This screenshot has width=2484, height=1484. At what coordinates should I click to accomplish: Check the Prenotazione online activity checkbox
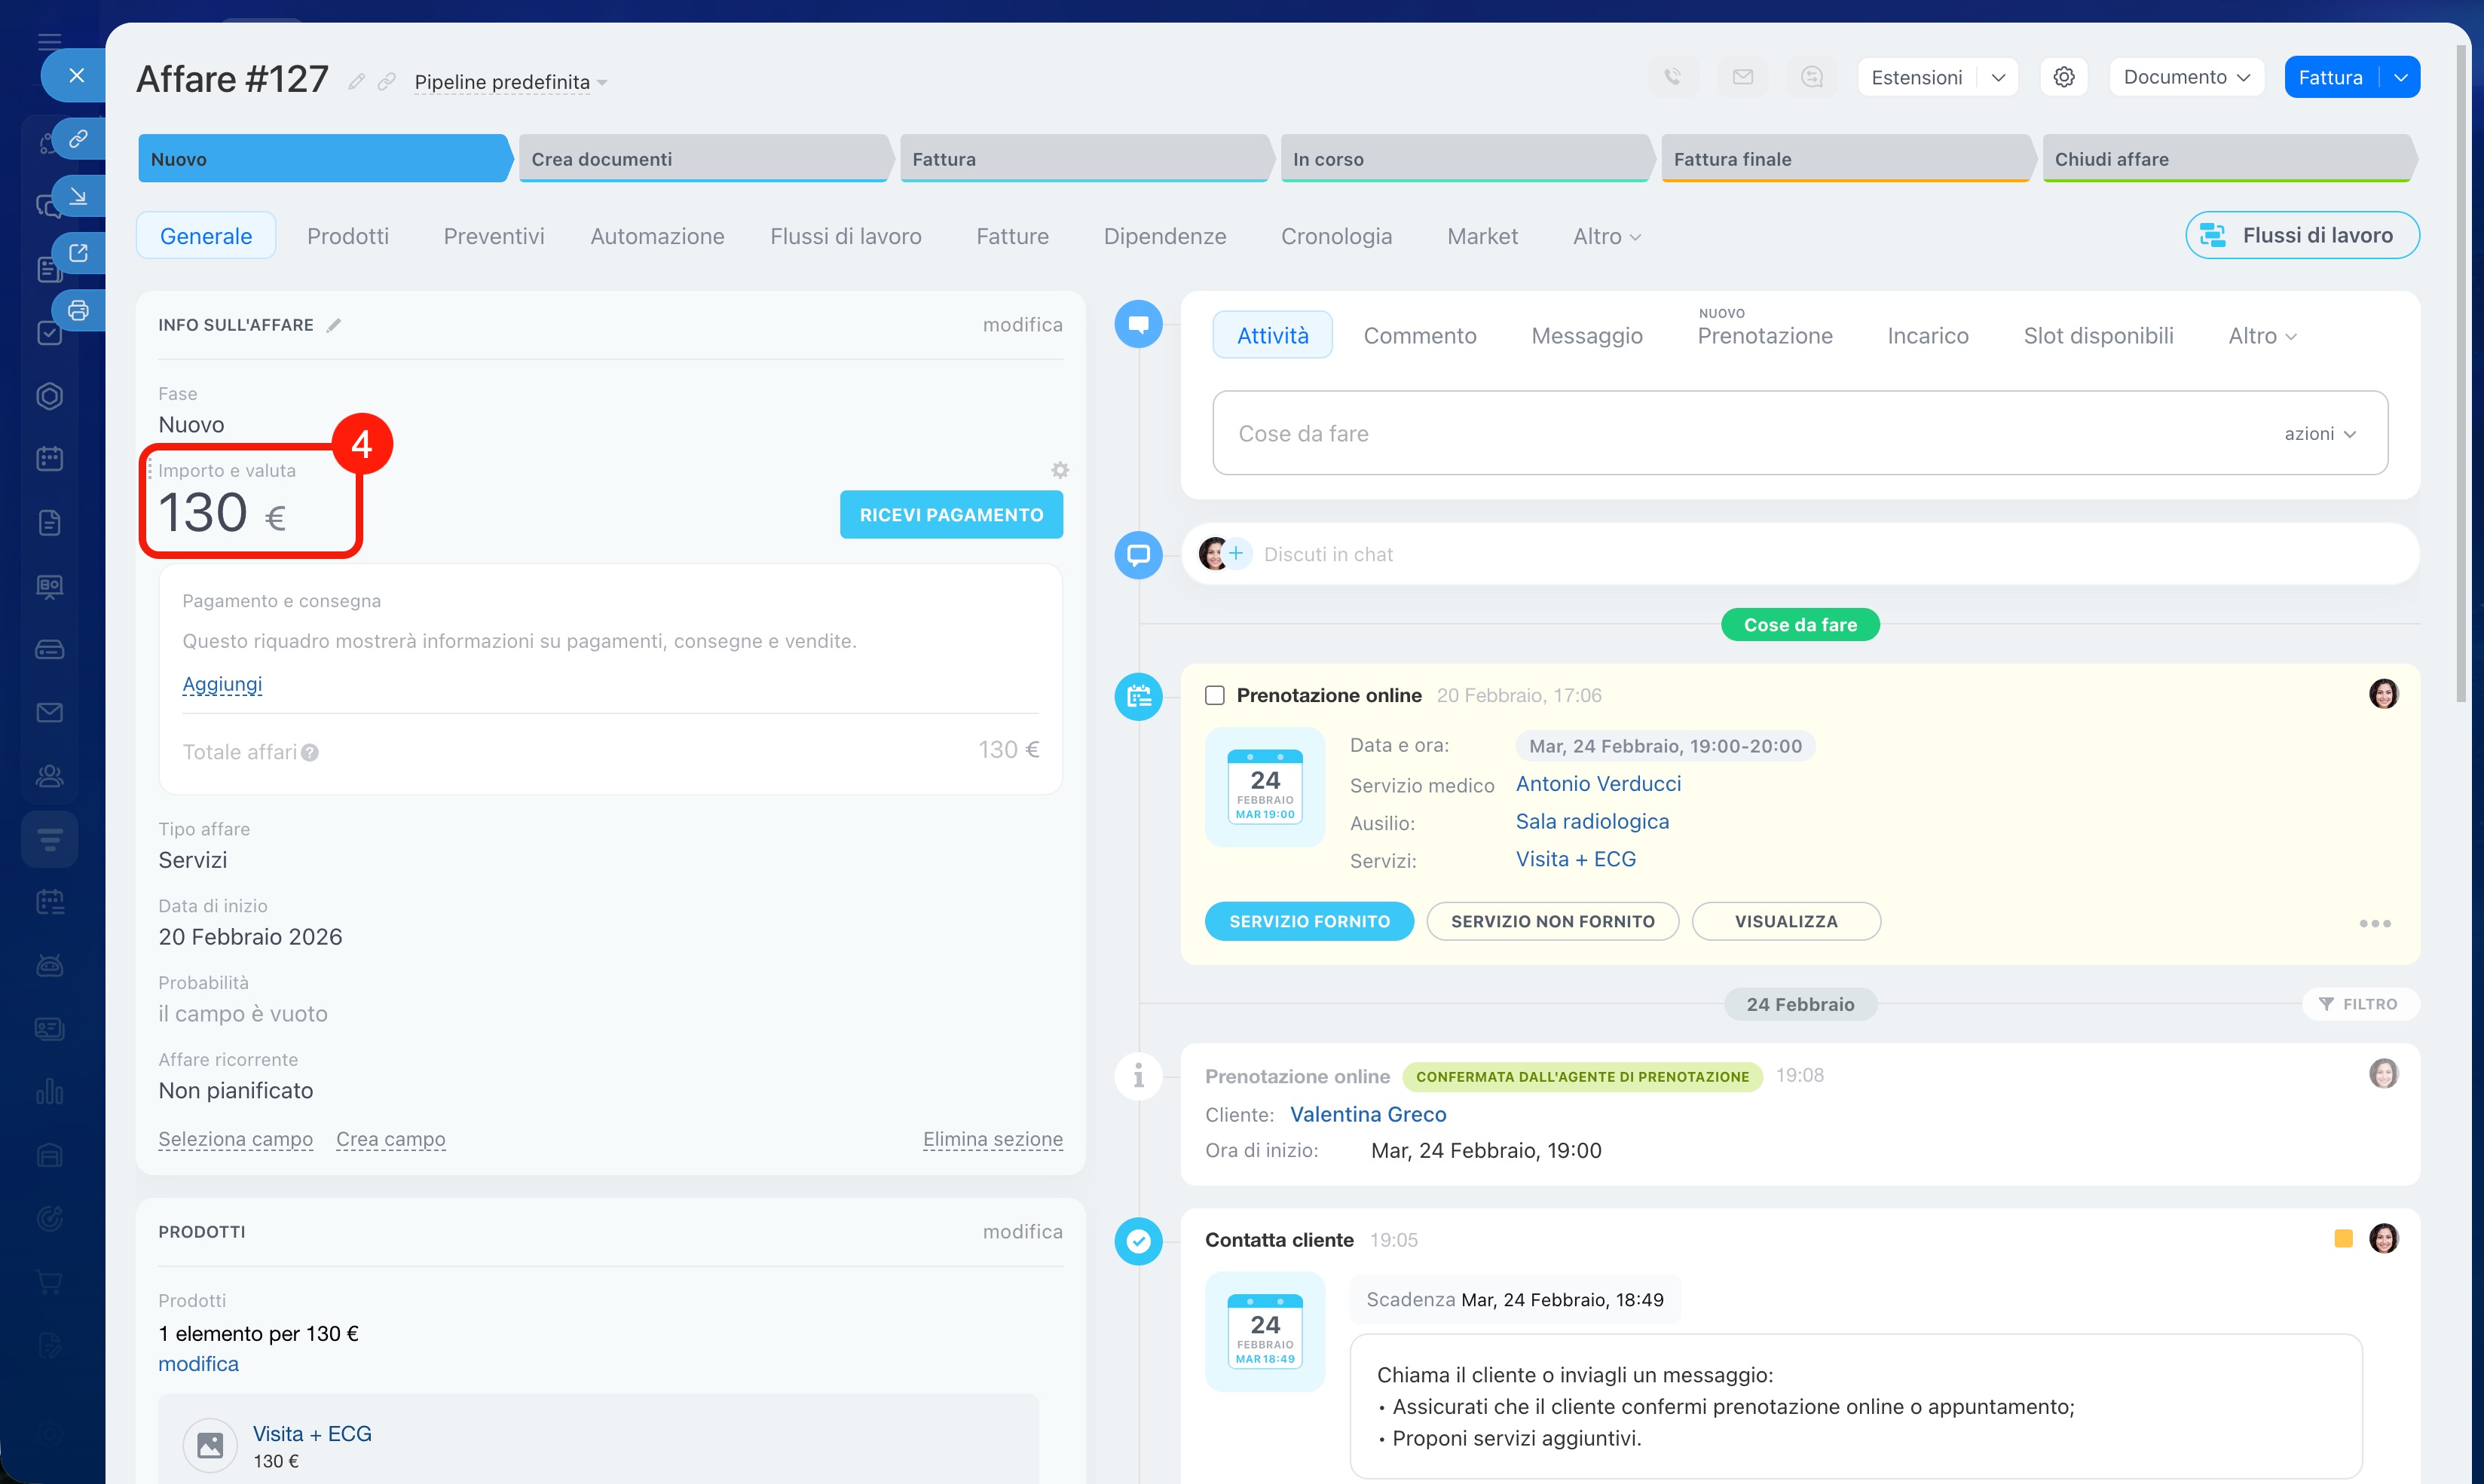1214,695
